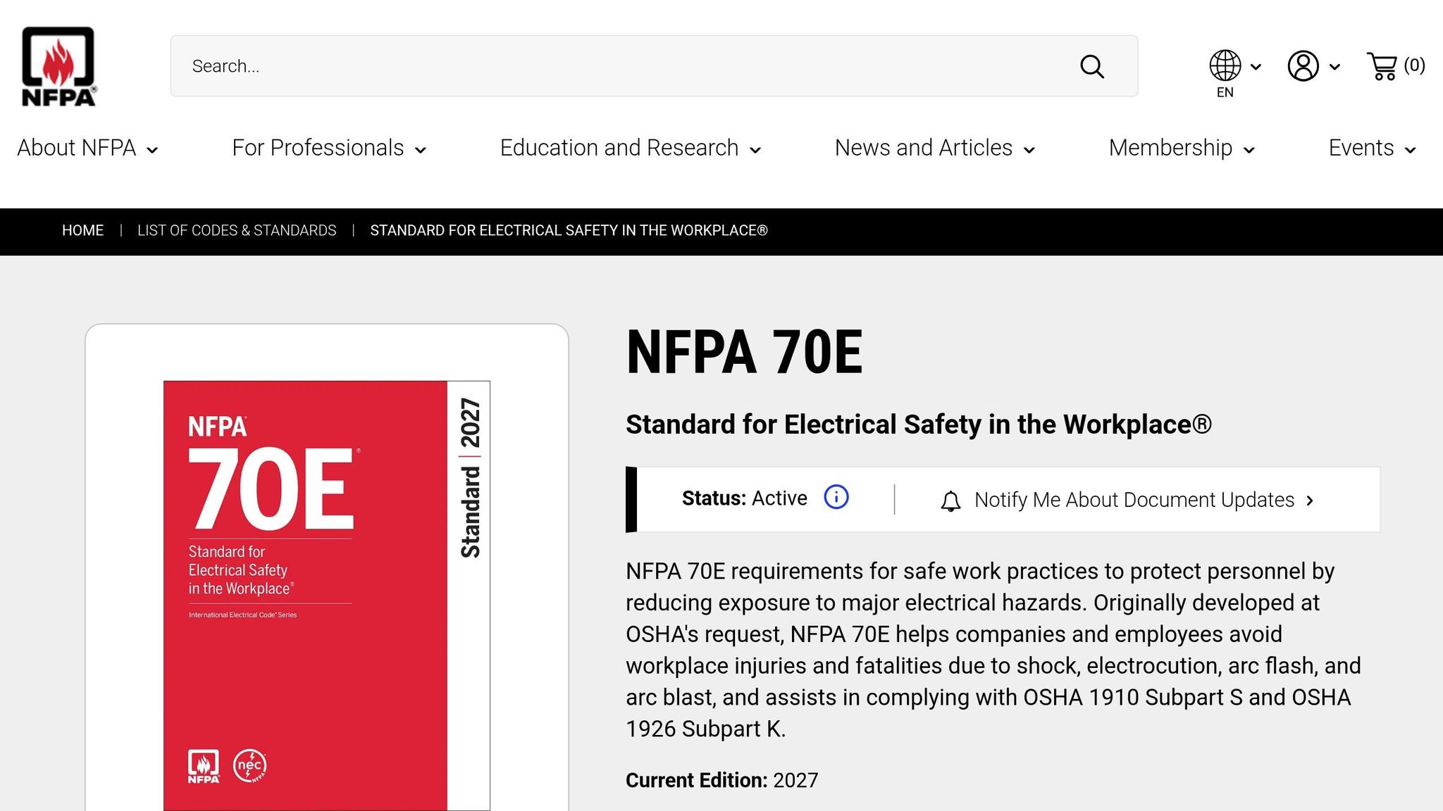Click the cart count (0)
This screenshot has height=811, width=1443.
point(1414,65)
